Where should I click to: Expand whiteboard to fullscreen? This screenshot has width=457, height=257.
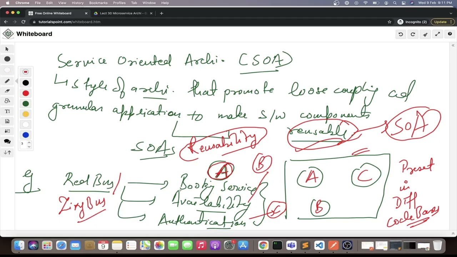tap(437, 34)
